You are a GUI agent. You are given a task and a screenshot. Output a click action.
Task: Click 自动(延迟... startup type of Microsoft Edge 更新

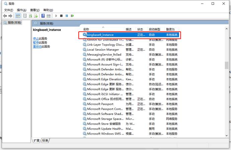point(156,84)
